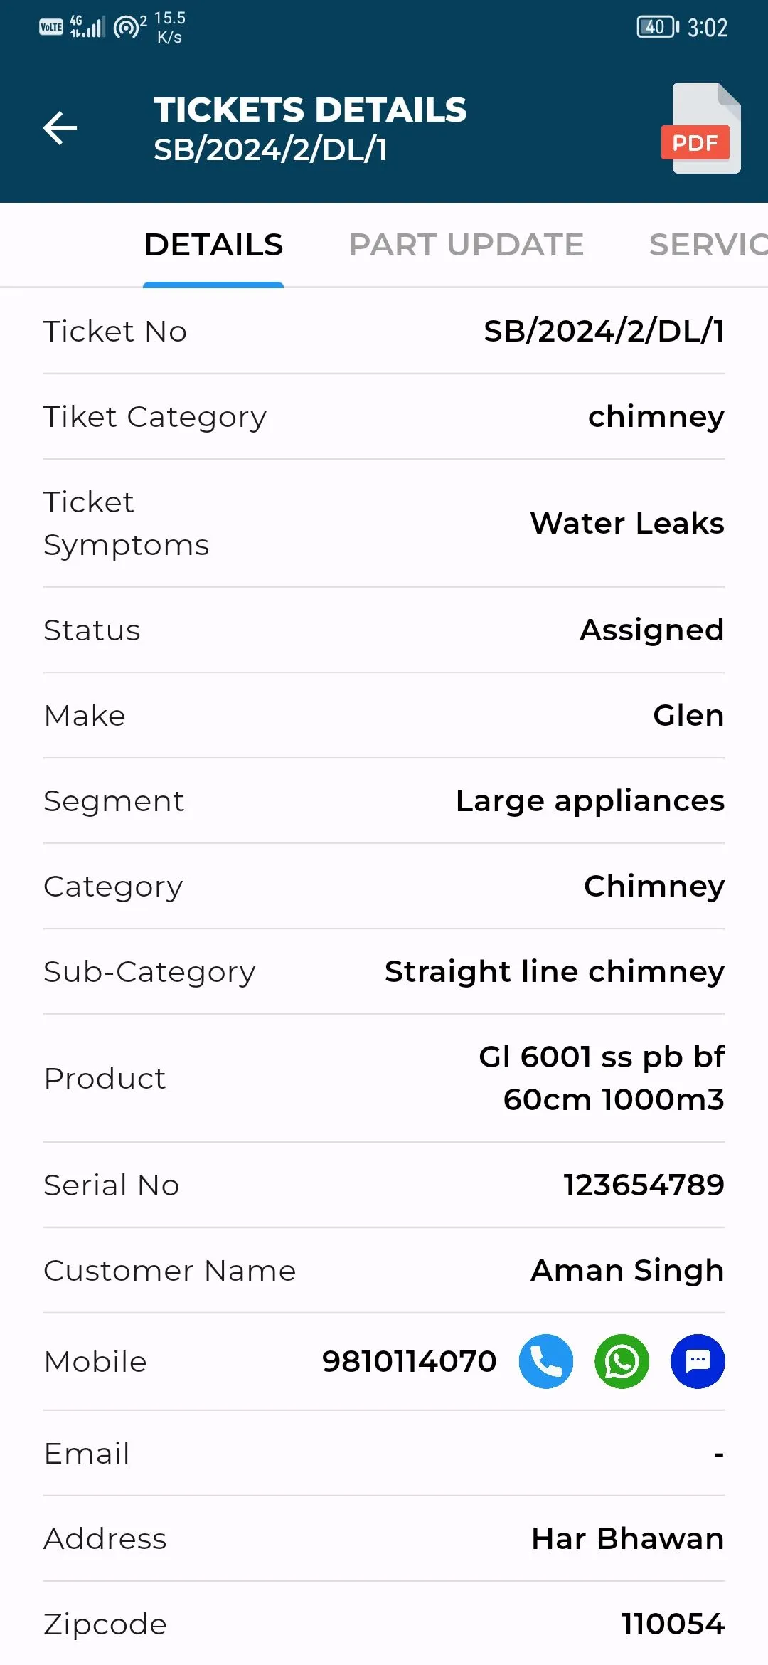
Task: Tap the serial number 123654789
Action: (644, 1185)
